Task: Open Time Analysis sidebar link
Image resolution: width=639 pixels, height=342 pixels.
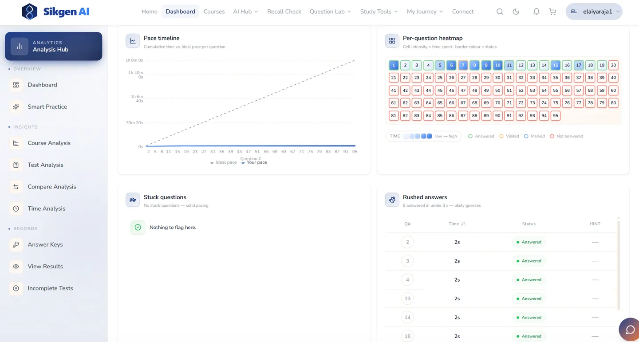Action: [47, 208]
